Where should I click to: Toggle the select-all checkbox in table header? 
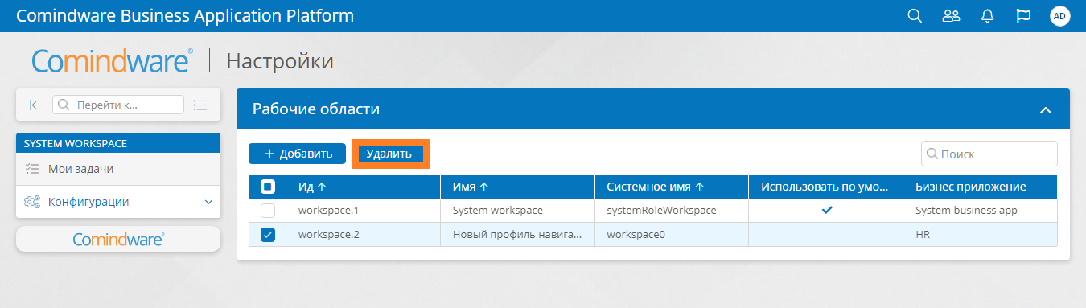[268, 187]
